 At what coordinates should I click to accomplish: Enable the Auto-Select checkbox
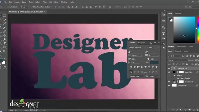point(8,7)
